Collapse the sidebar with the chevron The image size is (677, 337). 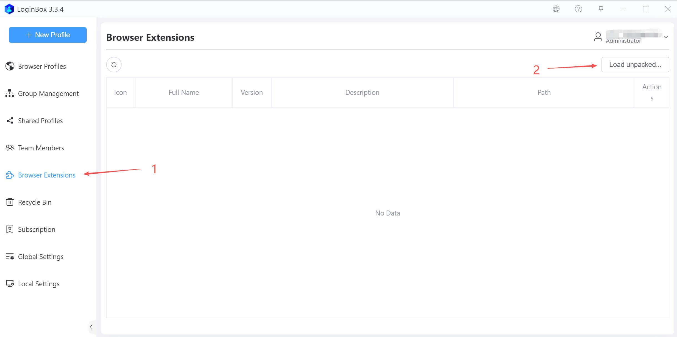point(91,327)
